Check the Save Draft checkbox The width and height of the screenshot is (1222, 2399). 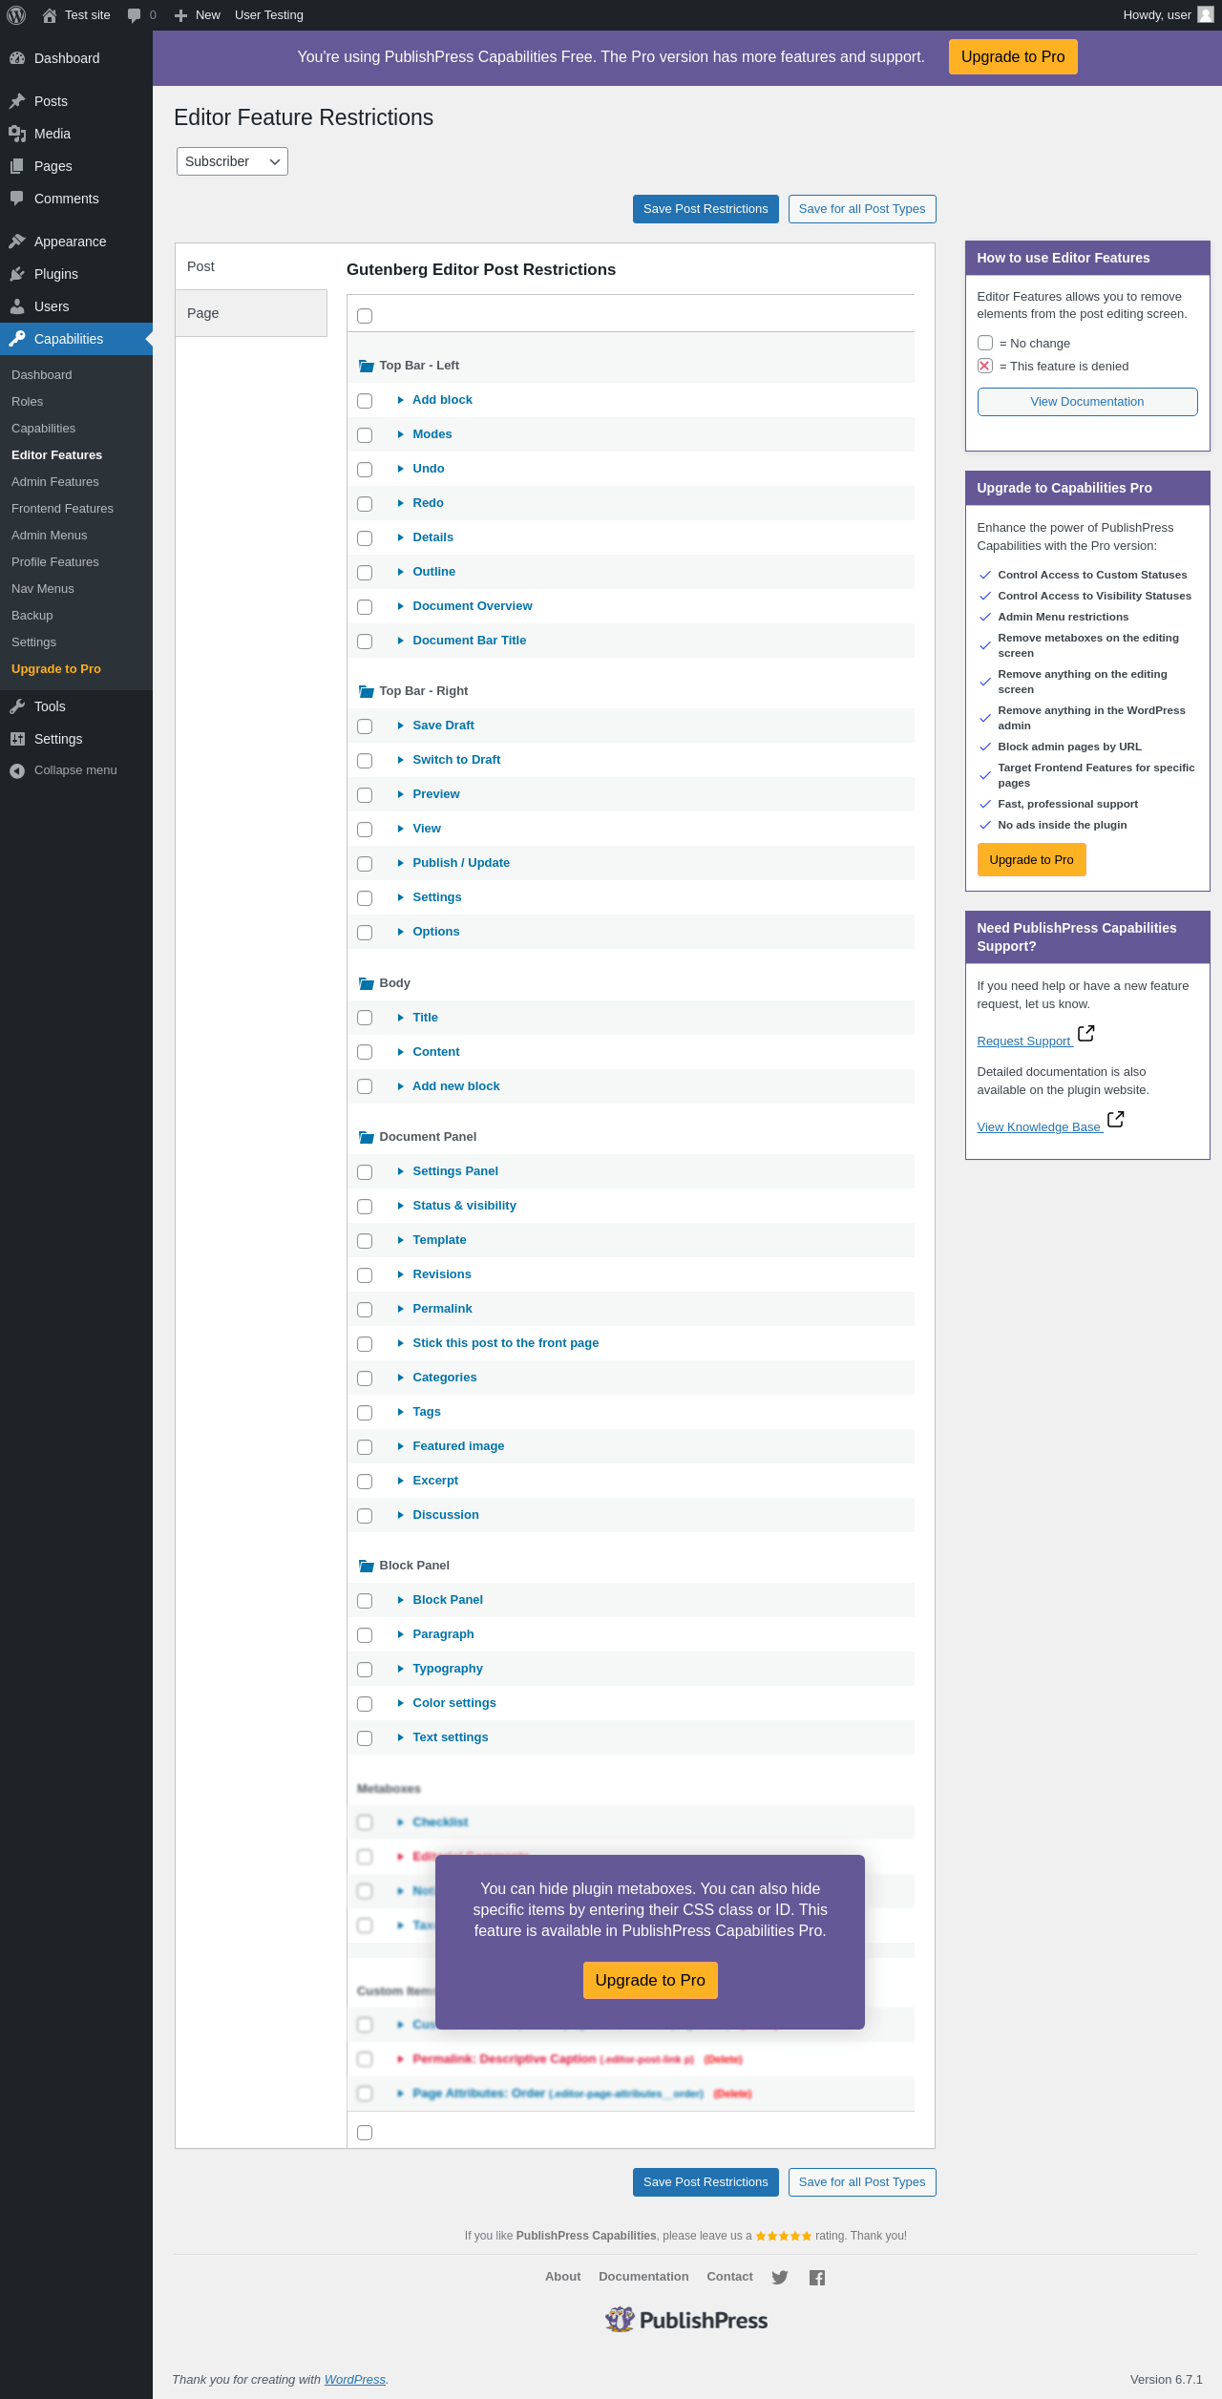tap(365, 726)
